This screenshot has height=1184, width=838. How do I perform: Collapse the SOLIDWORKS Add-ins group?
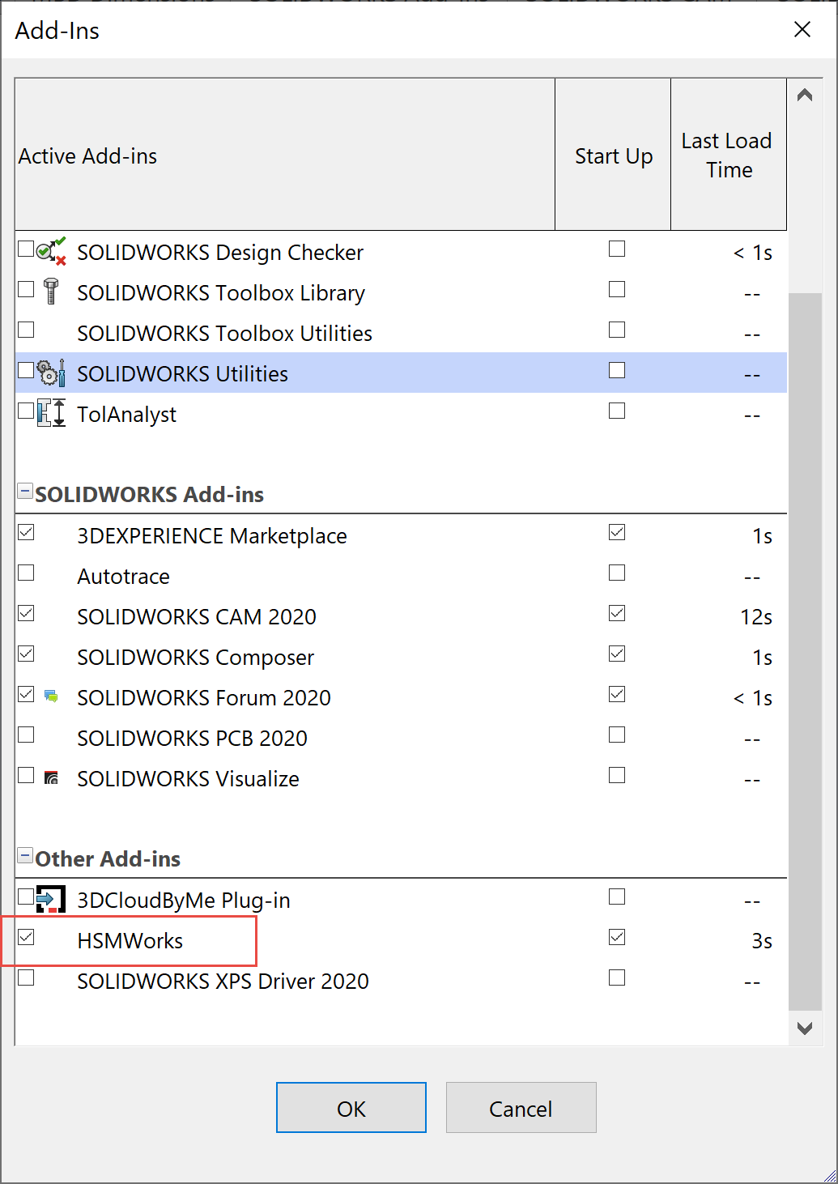click(x=25, y=492)
